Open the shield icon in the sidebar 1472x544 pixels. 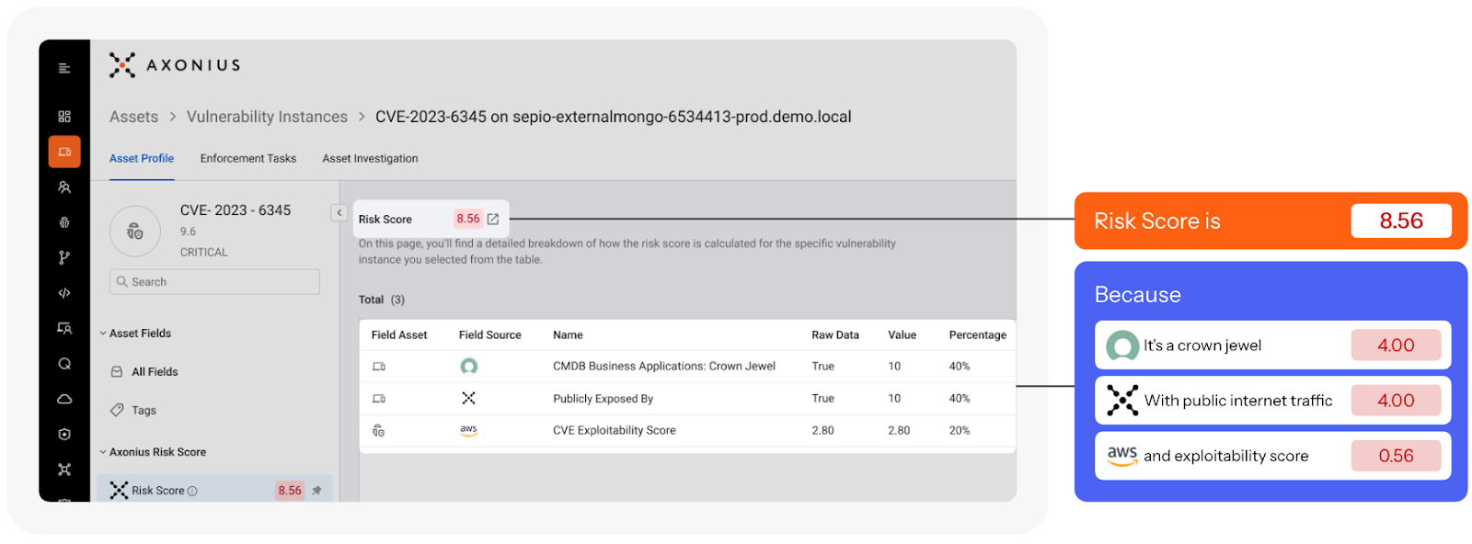[64, 435]
